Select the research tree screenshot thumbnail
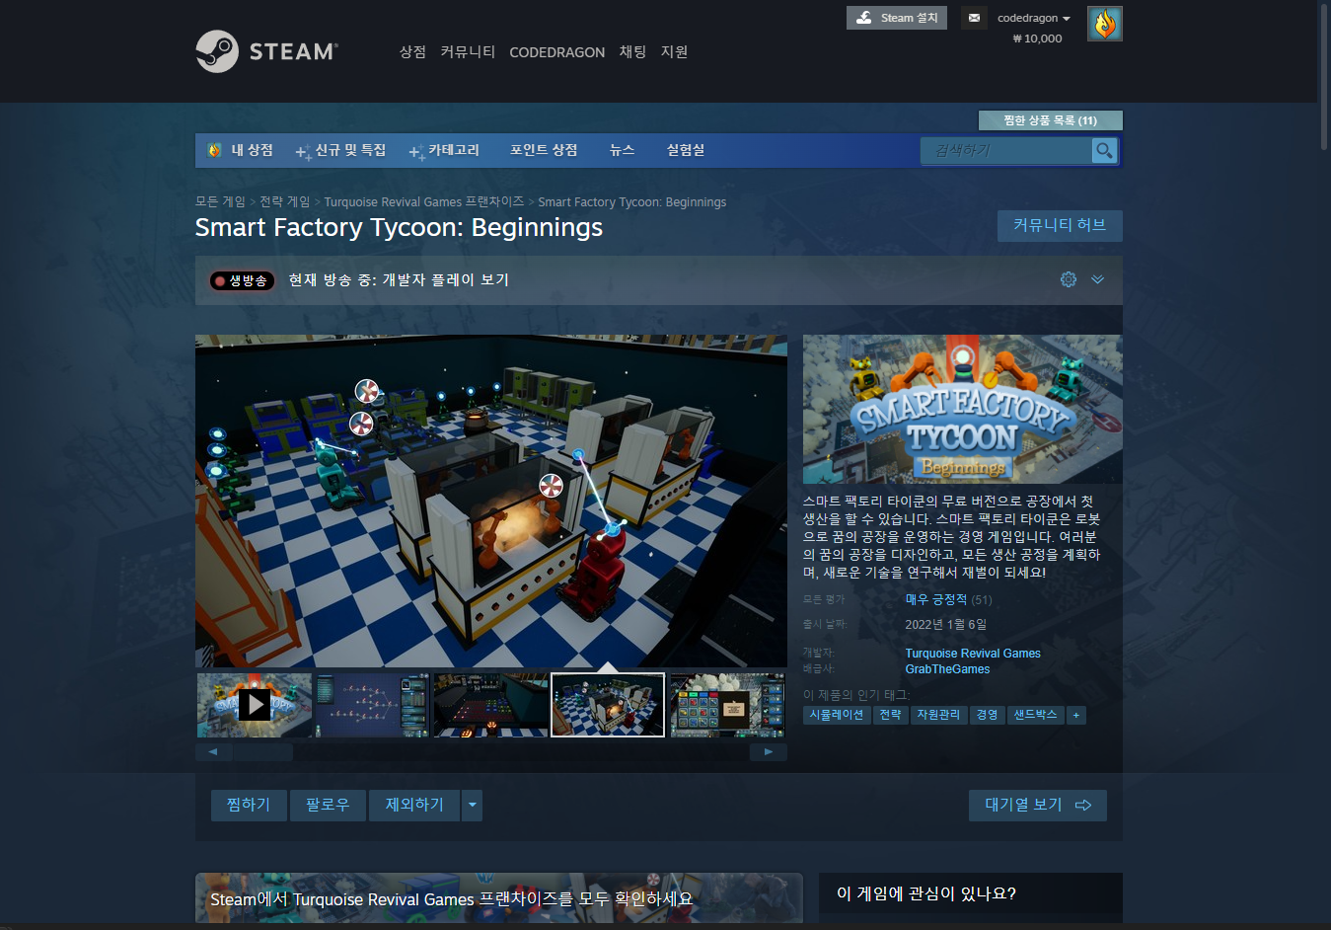 coord(372,705)
